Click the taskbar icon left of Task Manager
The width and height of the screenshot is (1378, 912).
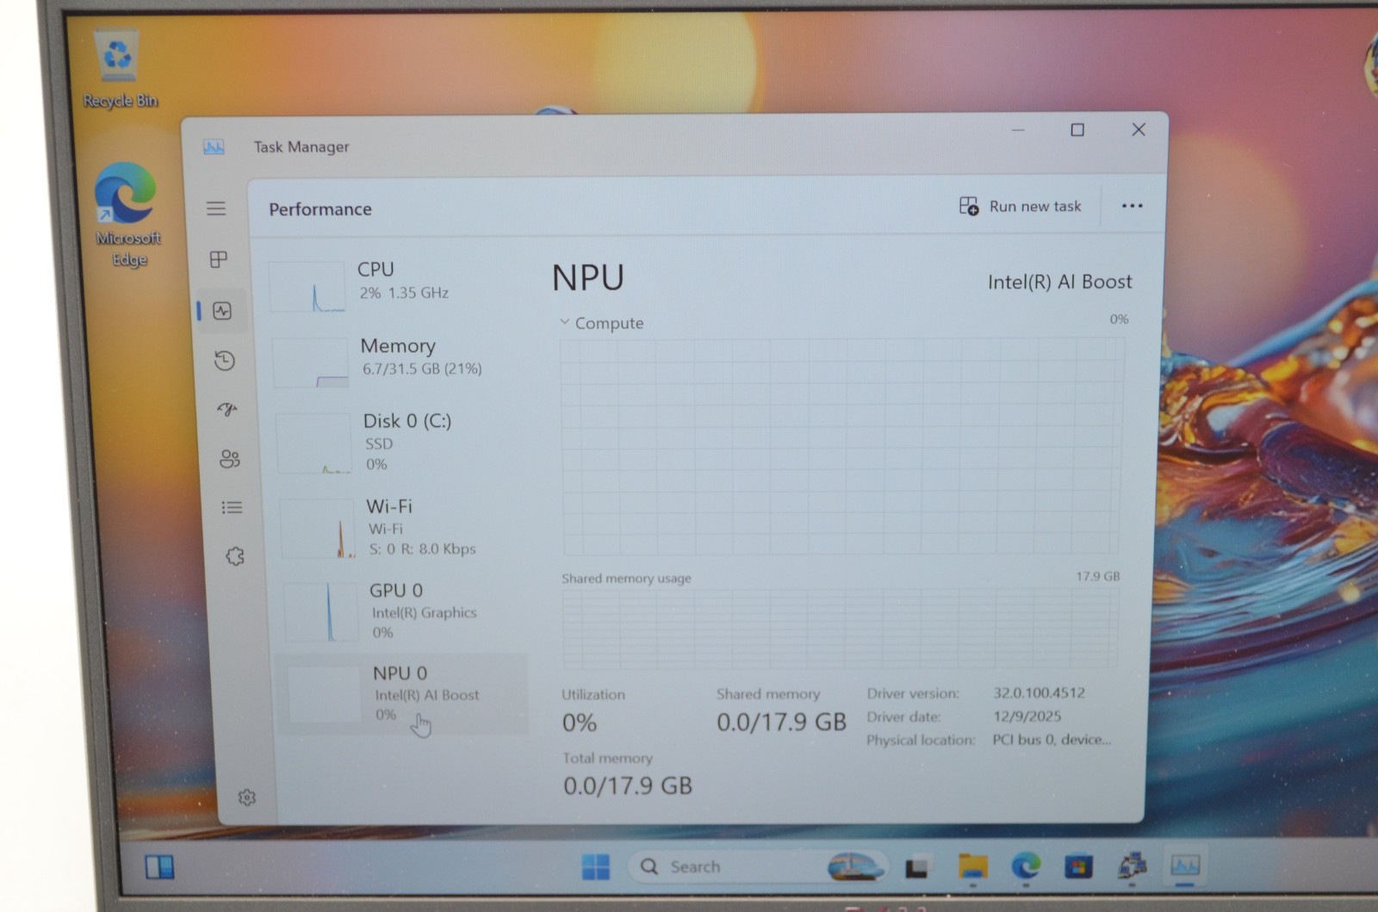(1133, 865)
